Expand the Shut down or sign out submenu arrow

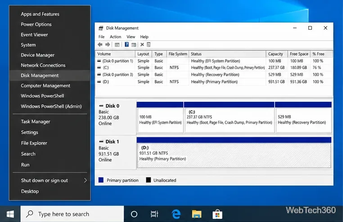86,181
